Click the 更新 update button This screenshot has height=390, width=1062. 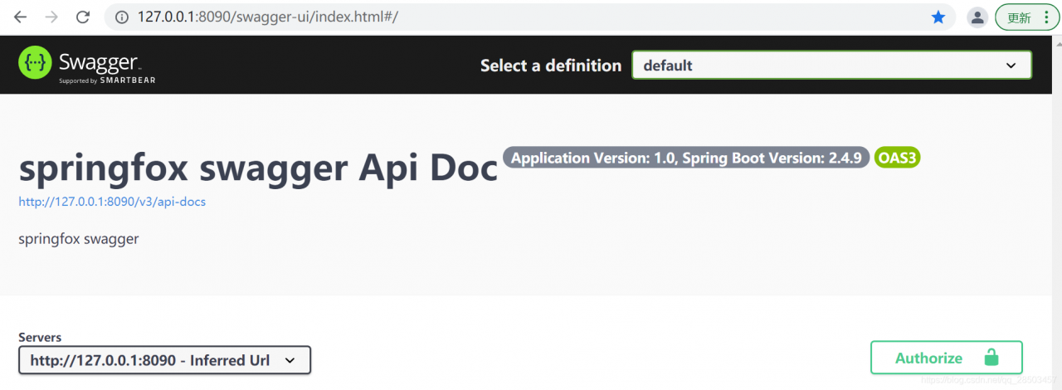click(x=1019, y=17)
